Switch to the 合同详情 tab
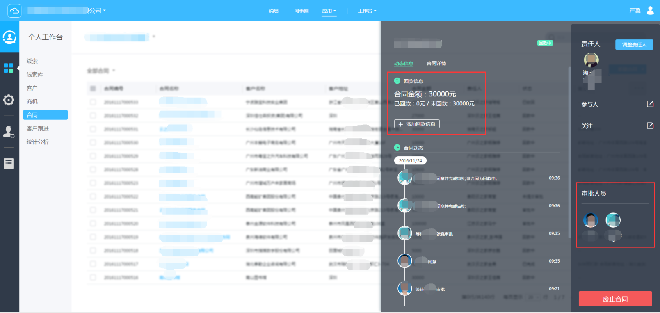The width and height of the screenshot is (660, 313). [x=436, y=63]
